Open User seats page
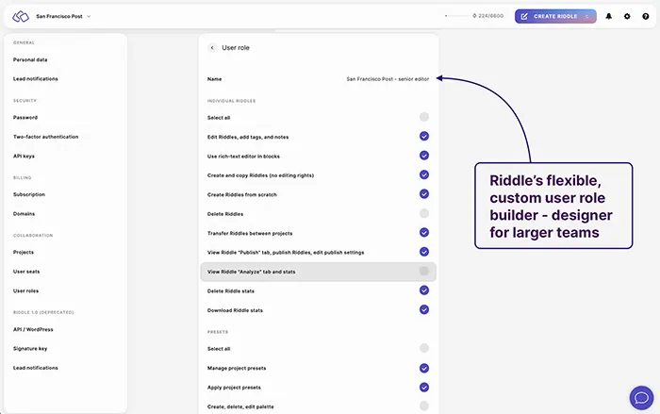The width and height of the screenshot is (660, 414). pos(26,272)
